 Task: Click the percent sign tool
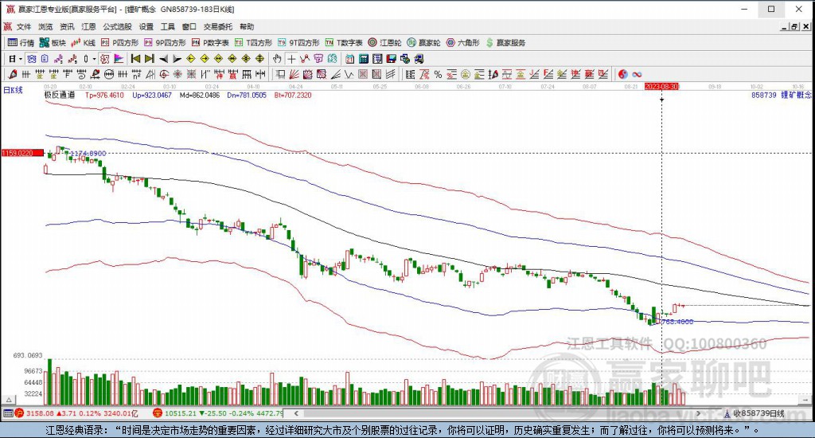tap(438, 74)
